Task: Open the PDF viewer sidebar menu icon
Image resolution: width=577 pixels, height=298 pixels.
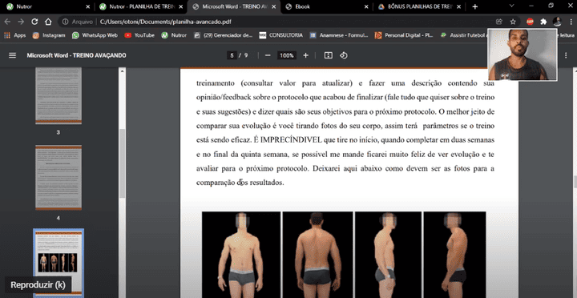Action: (x=13, y=55)
